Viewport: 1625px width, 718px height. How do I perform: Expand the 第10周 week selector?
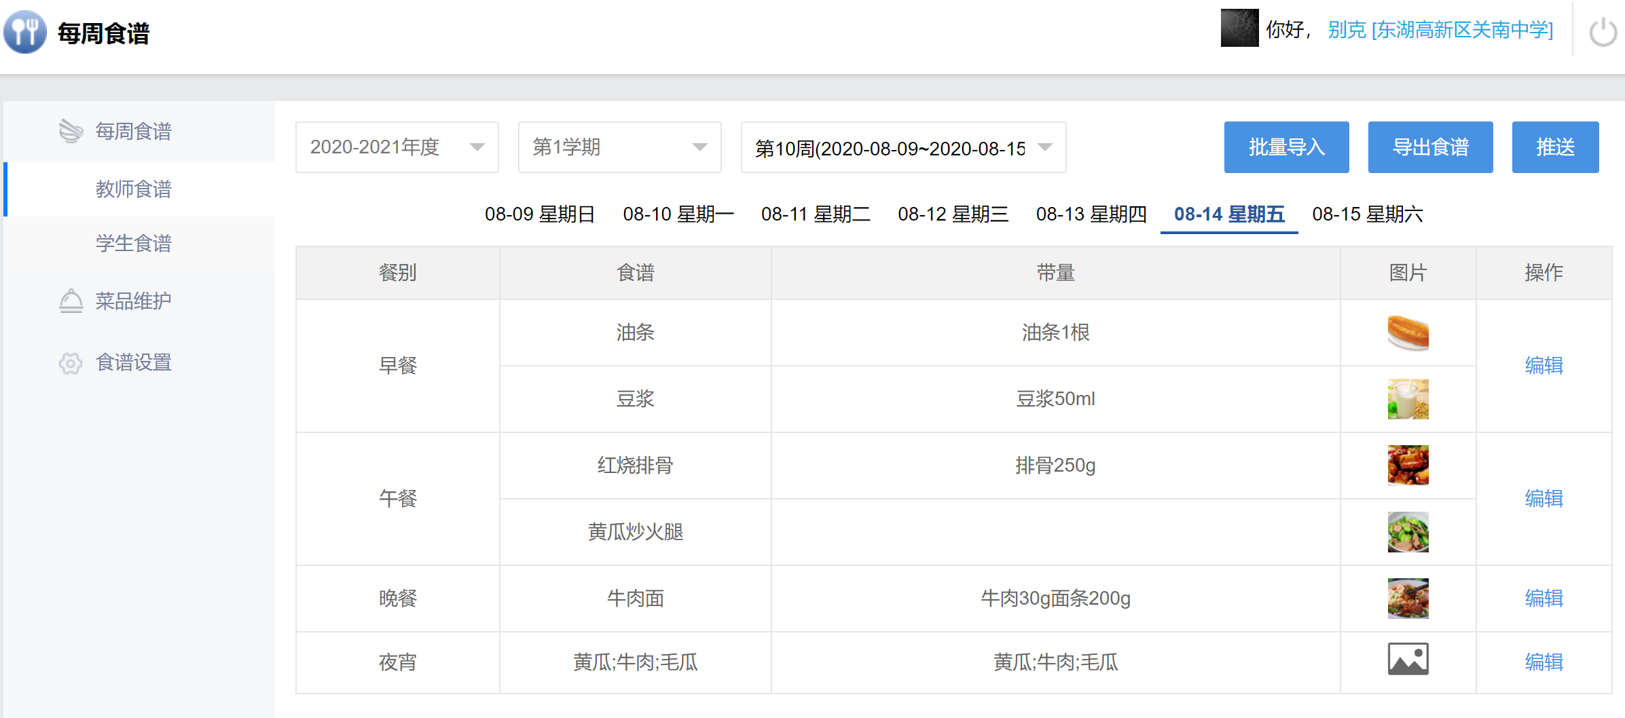903,147
